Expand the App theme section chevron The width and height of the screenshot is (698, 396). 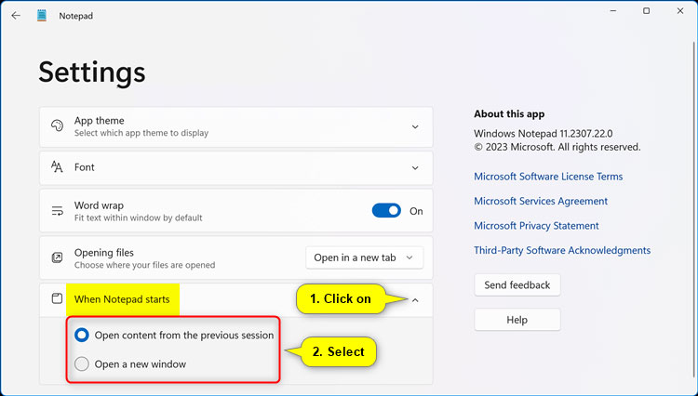pyautogui.click(x=415, y=127)
